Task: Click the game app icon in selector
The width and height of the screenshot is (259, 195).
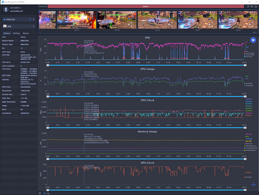Action: click(x=5, y=26)
